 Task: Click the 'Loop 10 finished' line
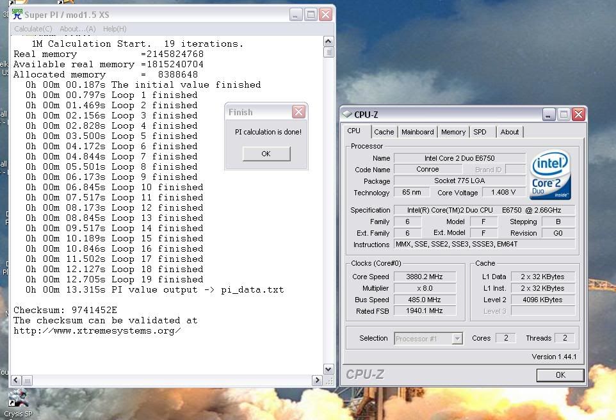115,187
